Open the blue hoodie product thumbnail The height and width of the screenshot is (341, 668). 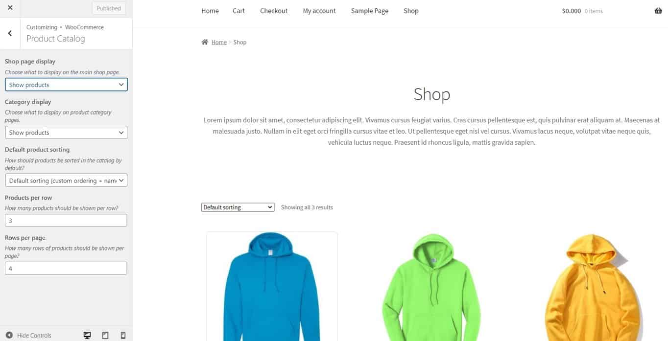tap(272, 286)
